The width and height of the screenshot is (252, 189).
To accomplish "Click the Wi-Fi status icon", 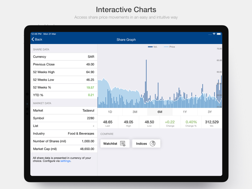I will tap(214, 34).
